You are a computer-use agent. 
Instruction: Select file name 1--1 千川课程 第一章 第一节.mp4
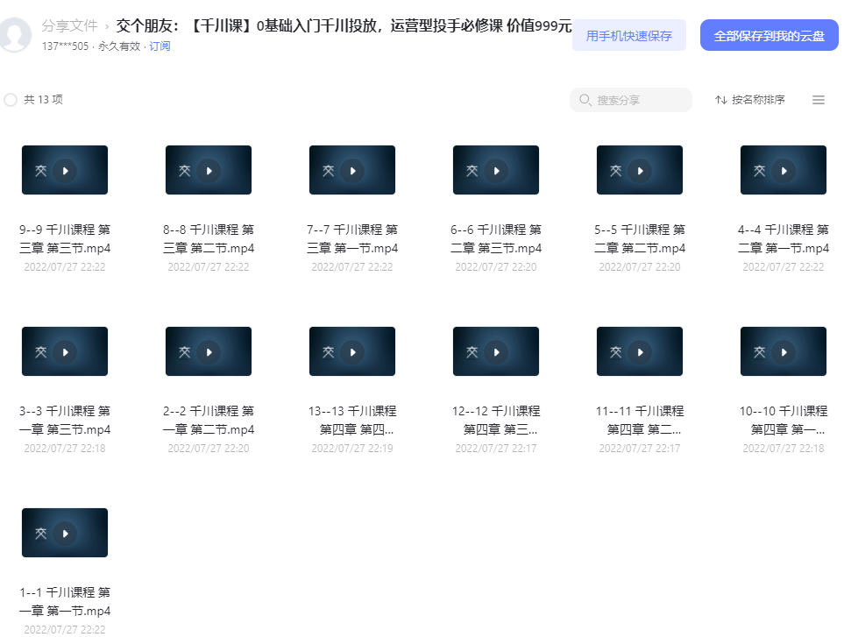[x=65, y=601]
